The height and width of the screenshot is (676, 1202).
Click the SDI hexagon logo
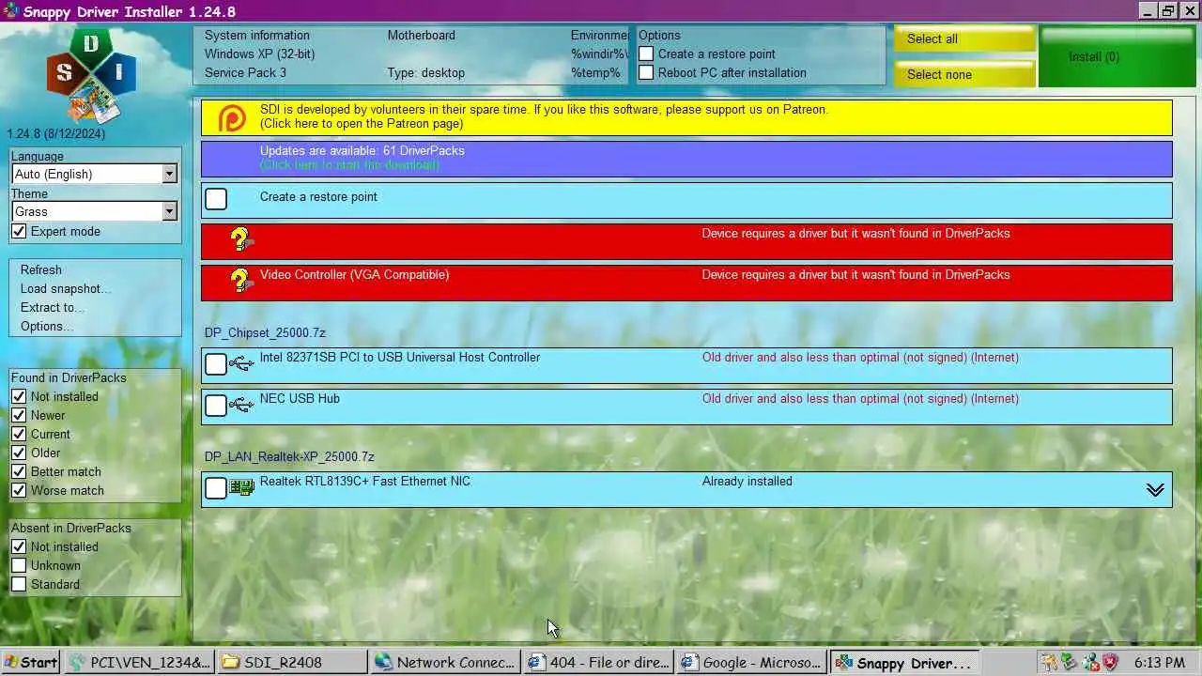tap(91, 76)
